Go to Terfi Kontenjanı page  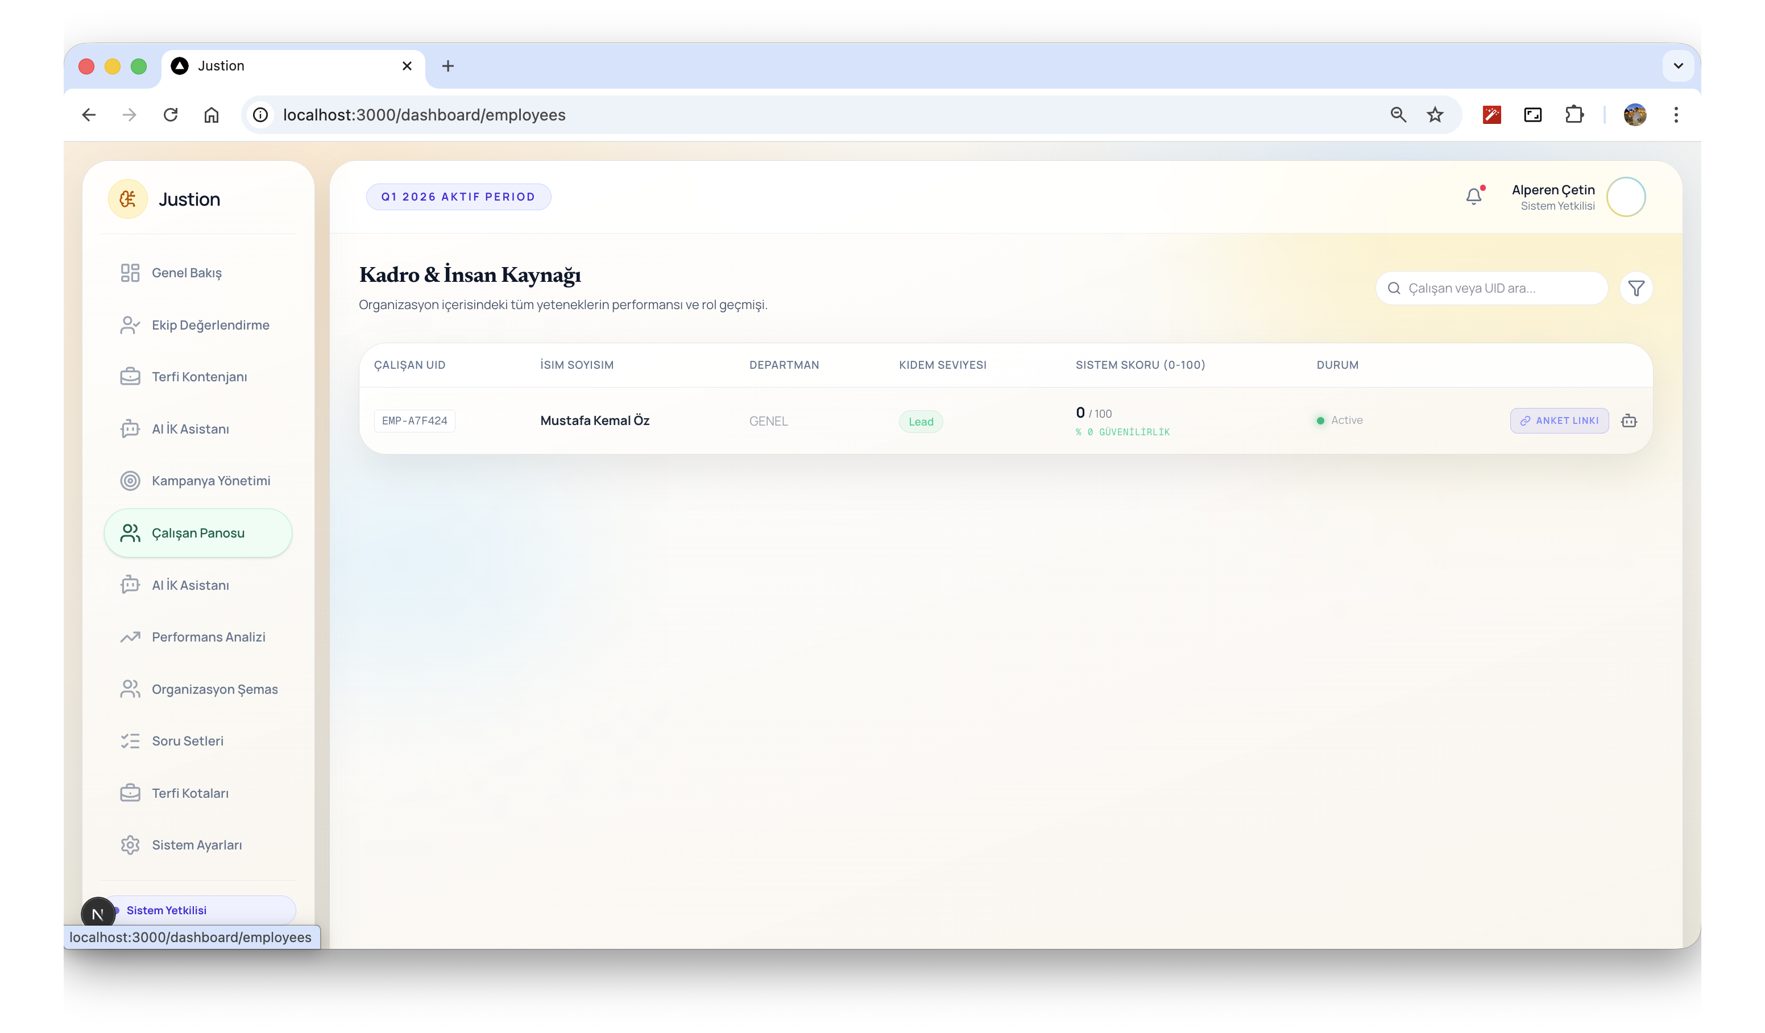(198, 377)
